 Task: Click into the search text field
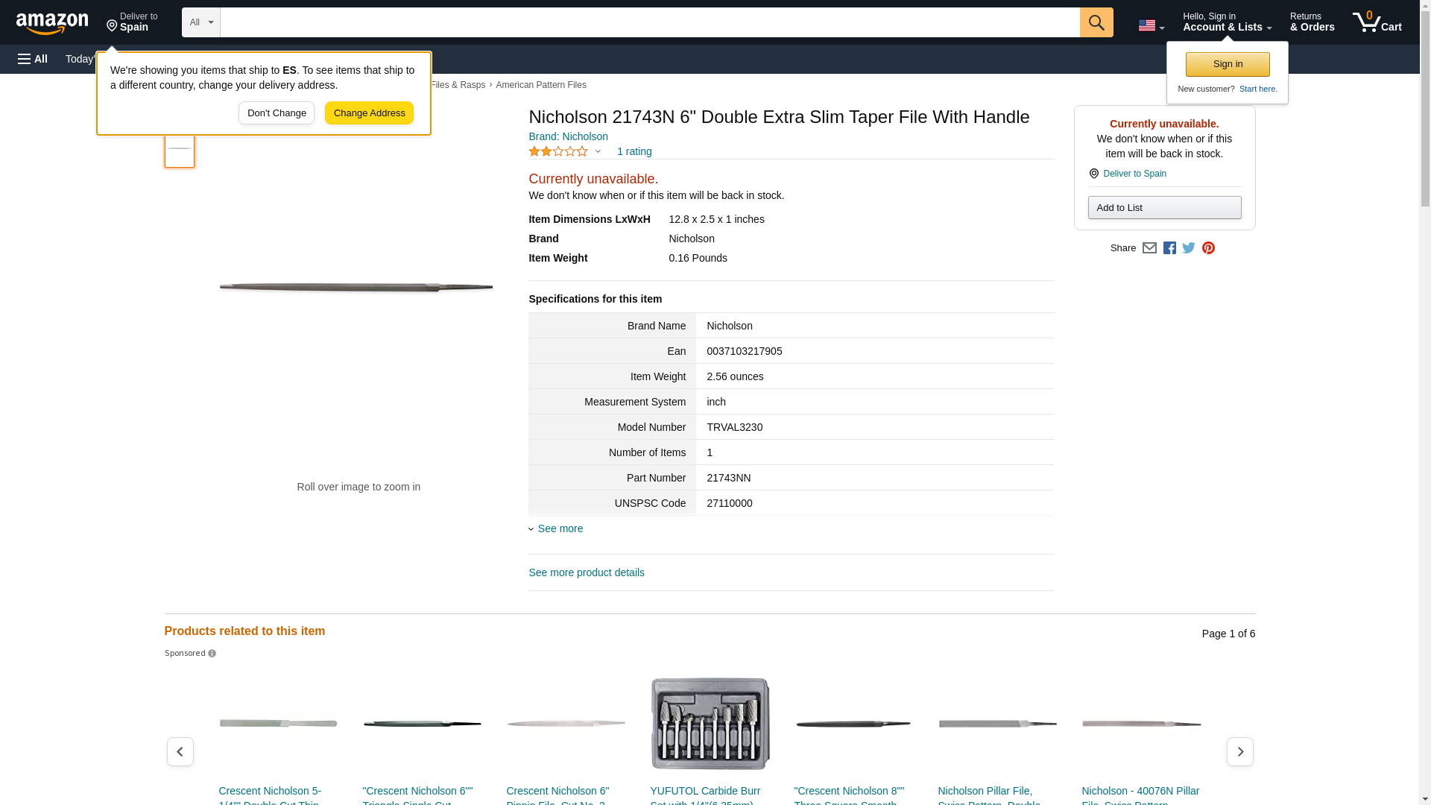pyautogui.click(x=648, y=22)
